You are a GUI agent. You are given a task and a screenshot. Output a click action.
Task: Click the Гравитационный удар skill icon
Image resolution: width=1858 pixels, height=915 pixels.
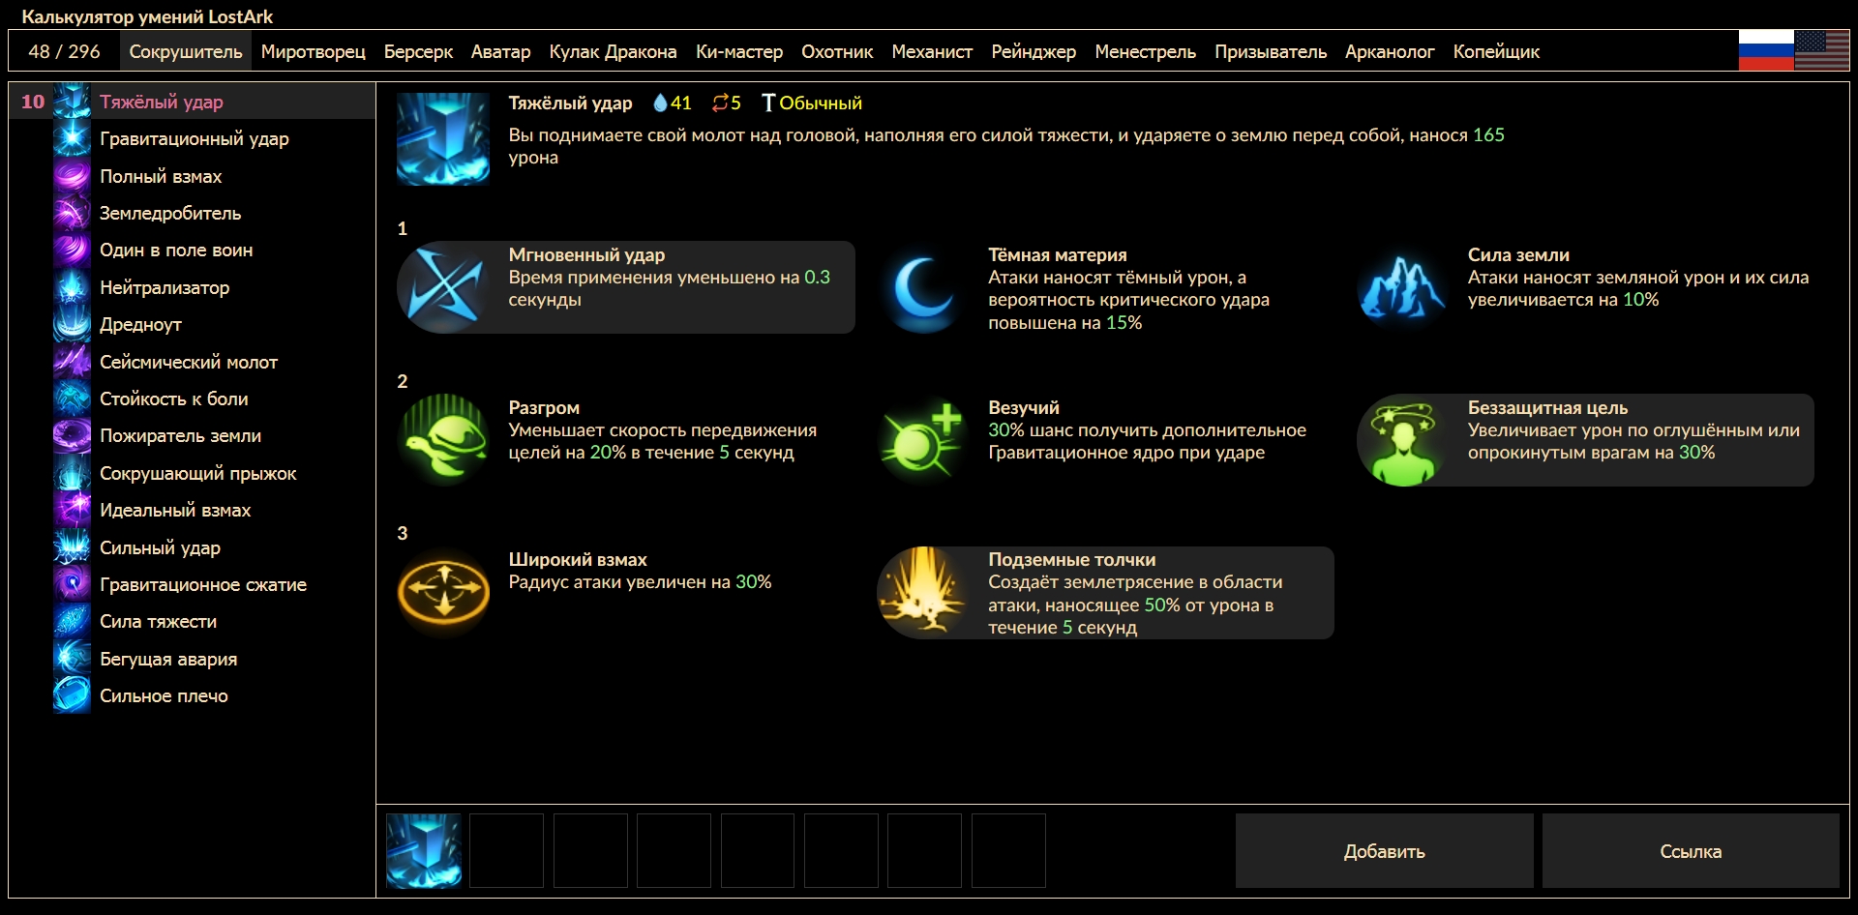[x=72, y=138]
